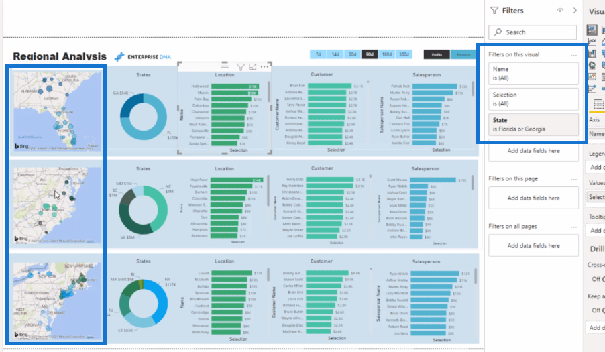Click the Hollywood bar in the top Location chart
Image resolution: width=605 pixels, height=352 pixels.
(235, 86)
